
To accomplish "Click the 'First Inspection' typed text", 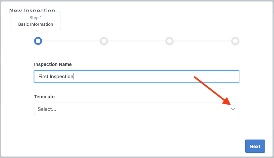I will click(55, 77).
